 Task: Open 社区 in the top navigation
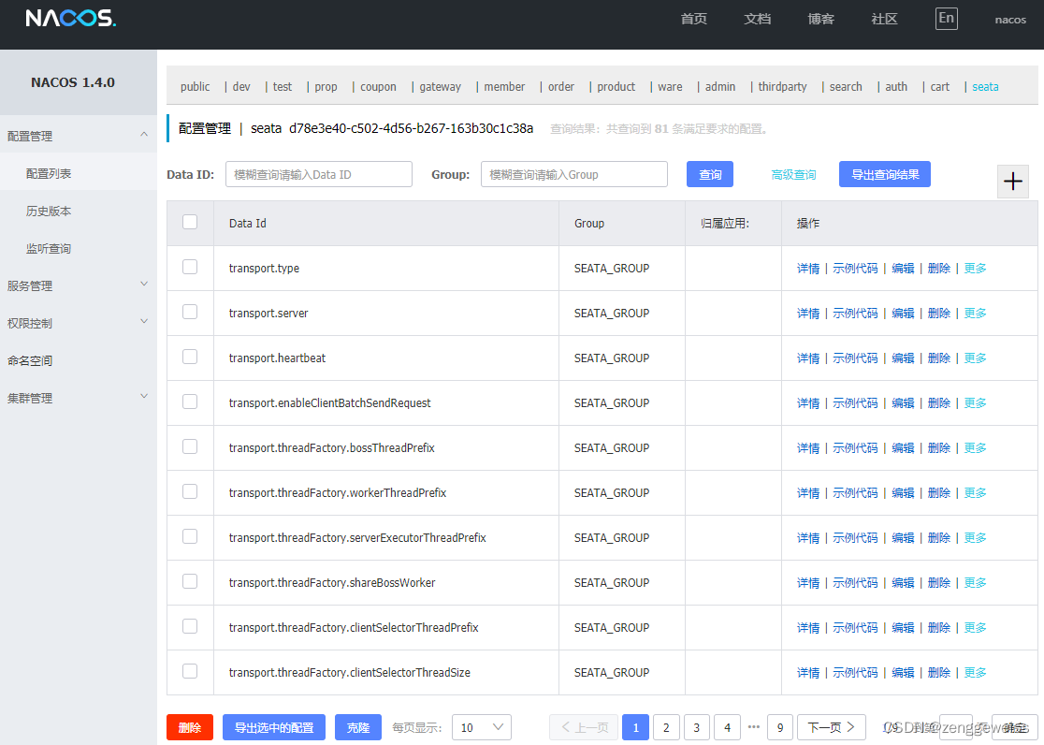pos(884,19)
